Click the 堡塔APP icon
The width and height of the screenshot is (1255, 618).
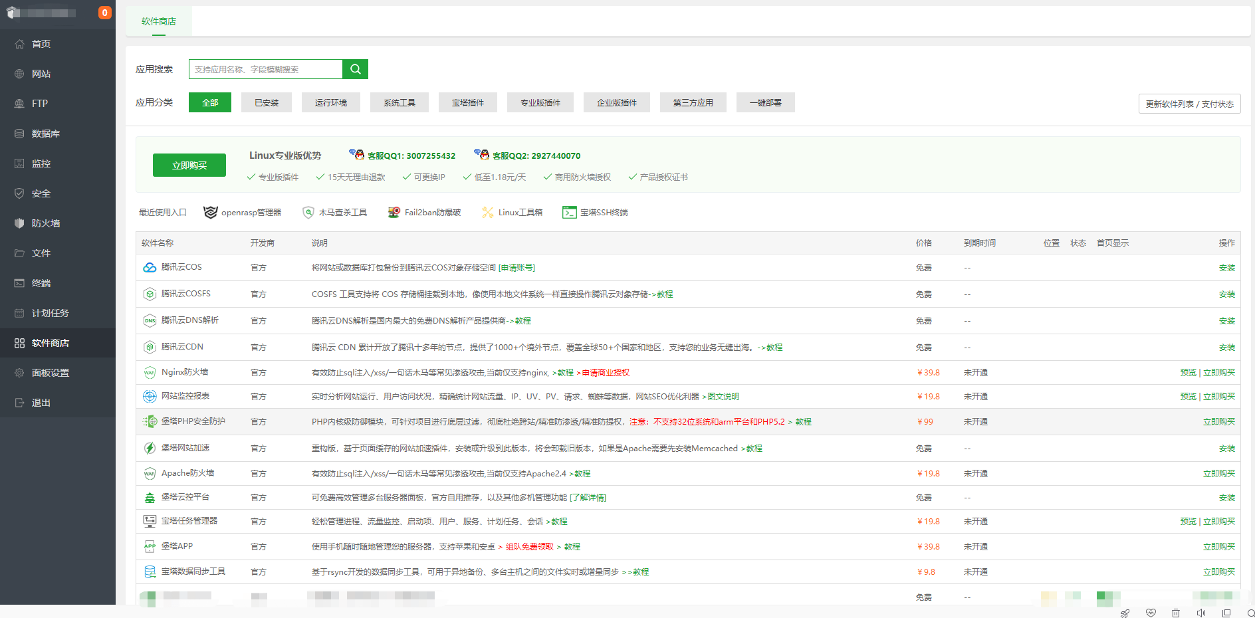click(x=150, y=546)
